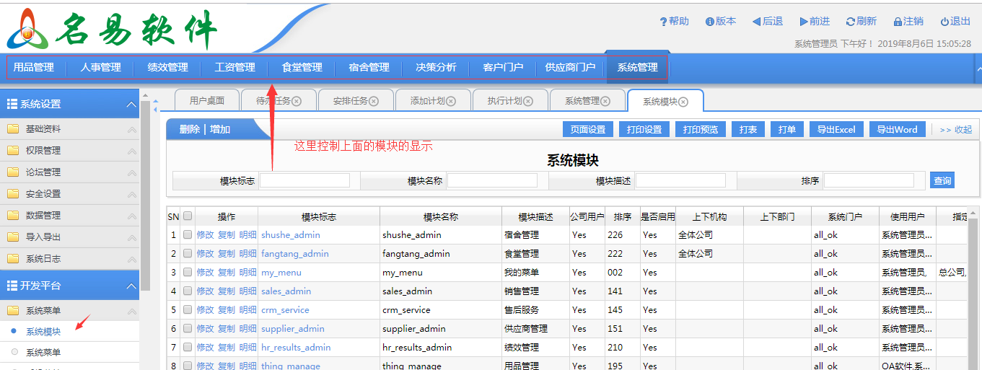Collapse the 系统设置 sidebar section

click(131, 105)
